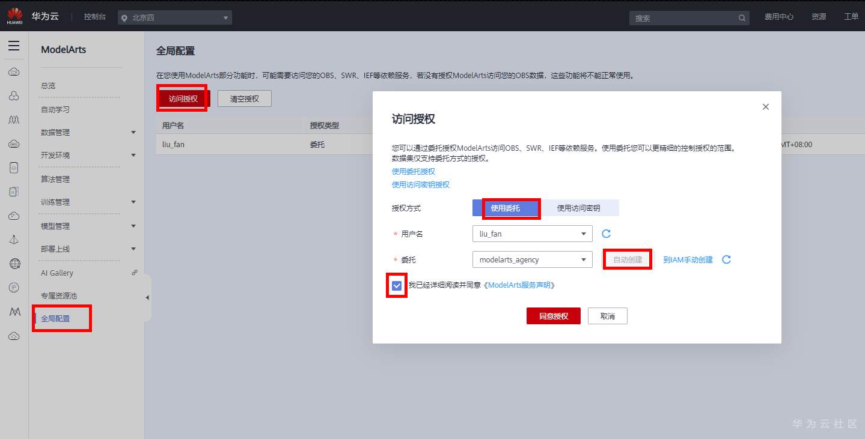
Task: Click the wave-shaped icon in left rail
Action: tap(14, 120)
